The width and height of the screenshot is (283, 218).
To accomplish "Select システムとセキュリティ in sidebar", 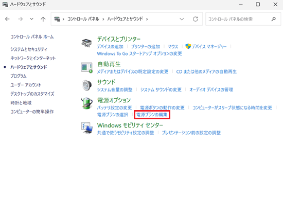I will (x=29, y=49).
